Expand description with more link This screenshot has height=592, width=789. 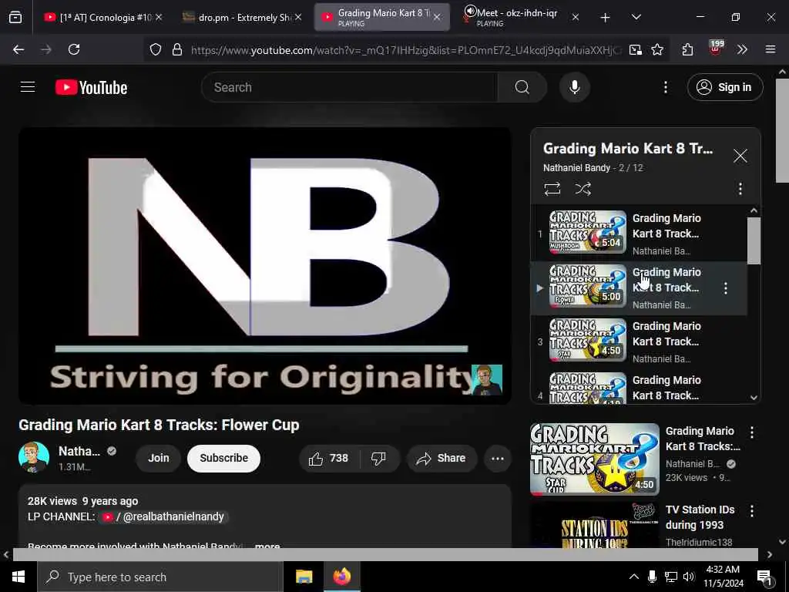pos(267,545)
